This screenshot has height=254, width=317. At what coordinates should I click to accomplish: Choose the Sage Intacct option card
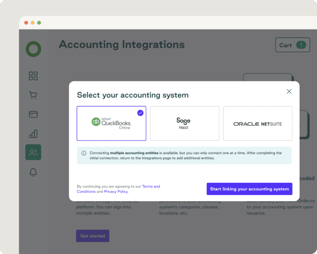[x=185, y=123]
